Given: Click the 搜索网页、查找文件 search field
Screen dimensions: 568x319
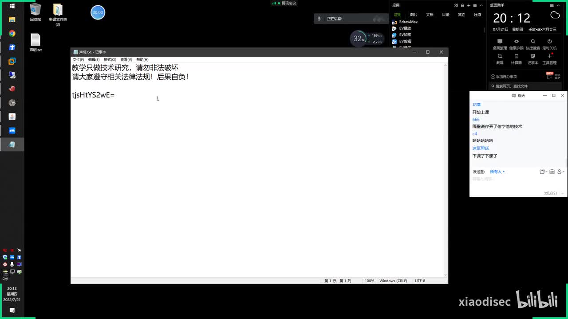Looking at the screenshot, I should (526, 86).
